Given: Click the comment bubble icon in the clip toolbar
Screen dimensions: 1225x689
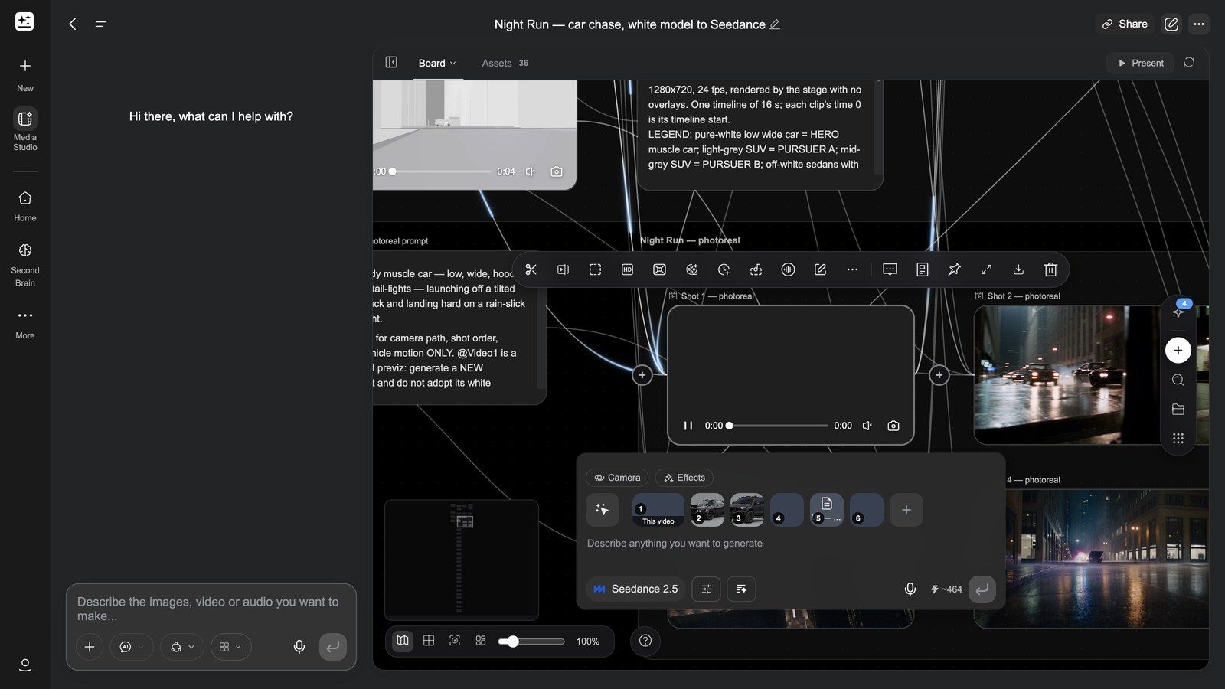Looking at the screenshot, I should [890, 269].
